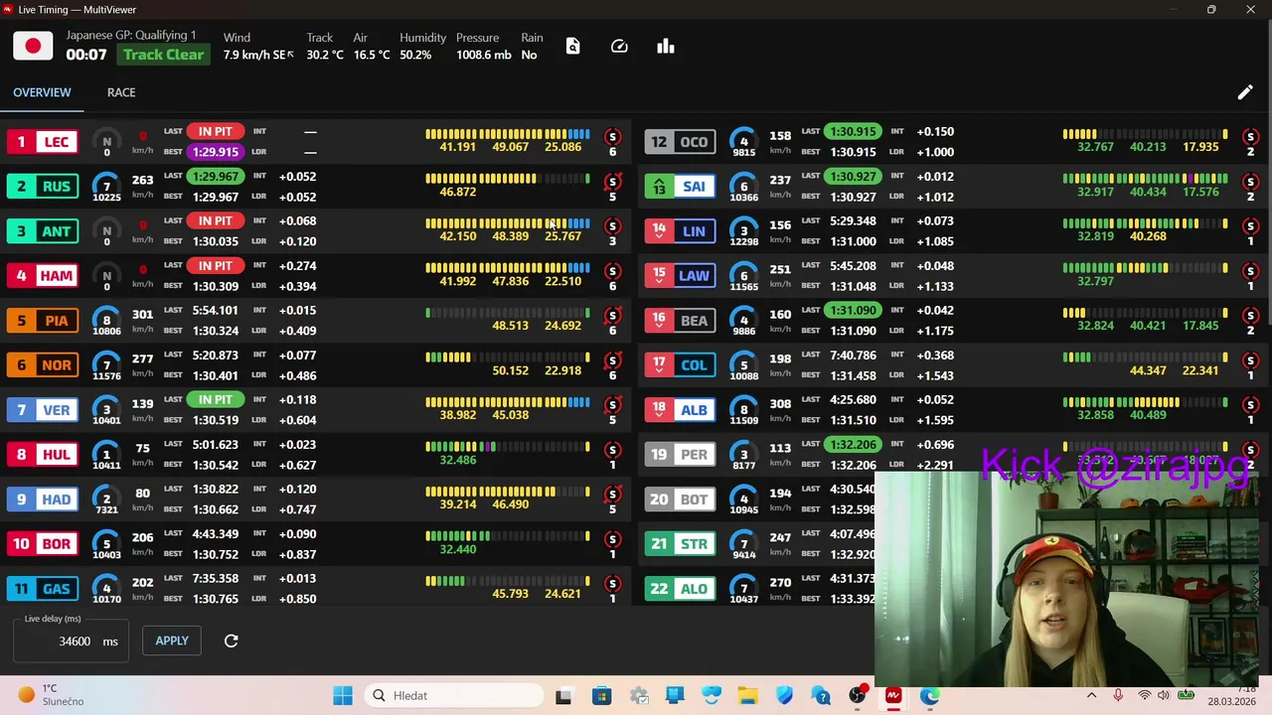This screenshot has width=1272, height=715.
Task: Click NOR's mini sector progress bars
Action: coord(508,357)
